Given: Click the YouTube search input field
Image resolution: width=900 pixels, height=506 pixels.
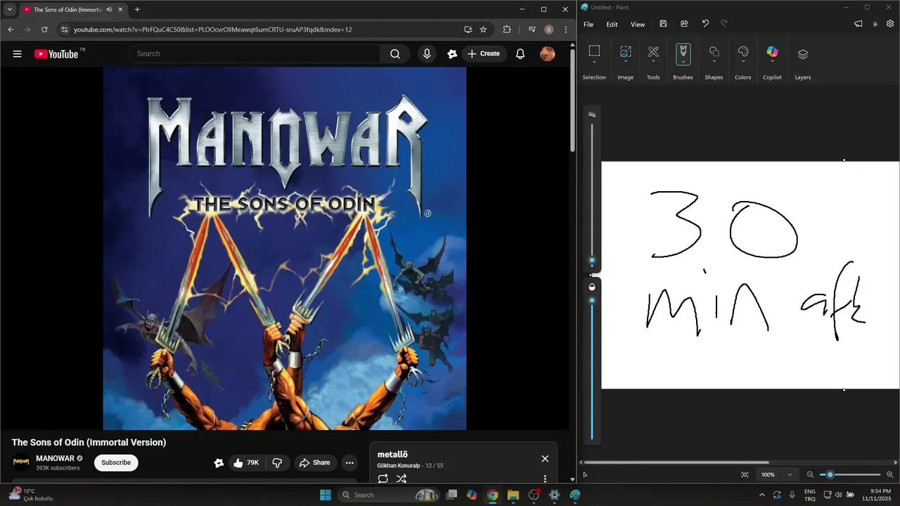Looking at the screenshot, I should point(255,53).
